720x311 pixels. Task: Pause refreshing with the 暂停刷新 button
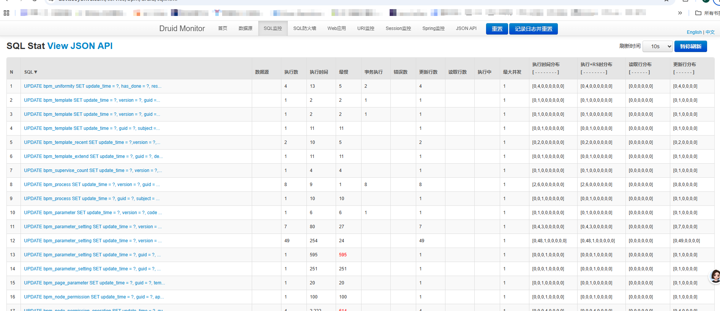click(x=690, y=46)
